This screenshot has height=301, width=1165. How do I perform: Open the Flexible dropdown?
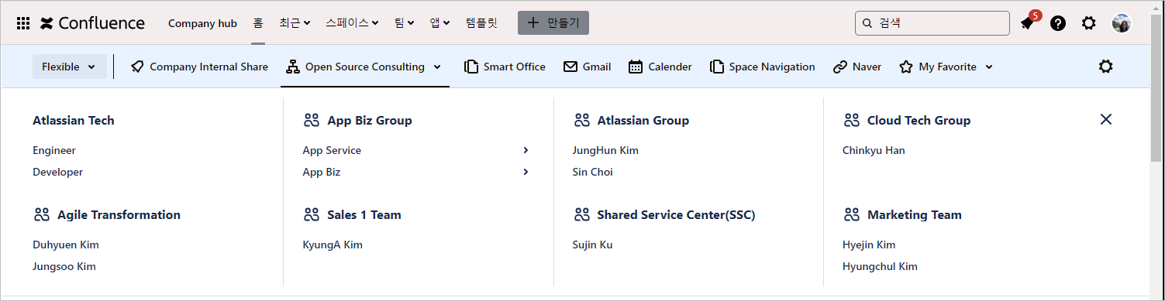pyautogui.click(x=70, y=67)
